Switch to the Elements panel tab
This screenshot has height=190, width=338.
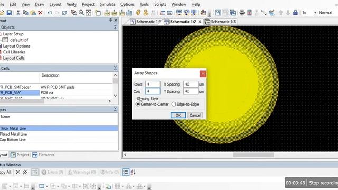tap(43, 155)
